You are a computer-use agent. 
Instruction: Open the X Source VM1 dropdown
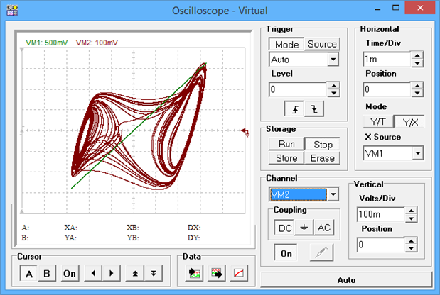tap(417, 153)
